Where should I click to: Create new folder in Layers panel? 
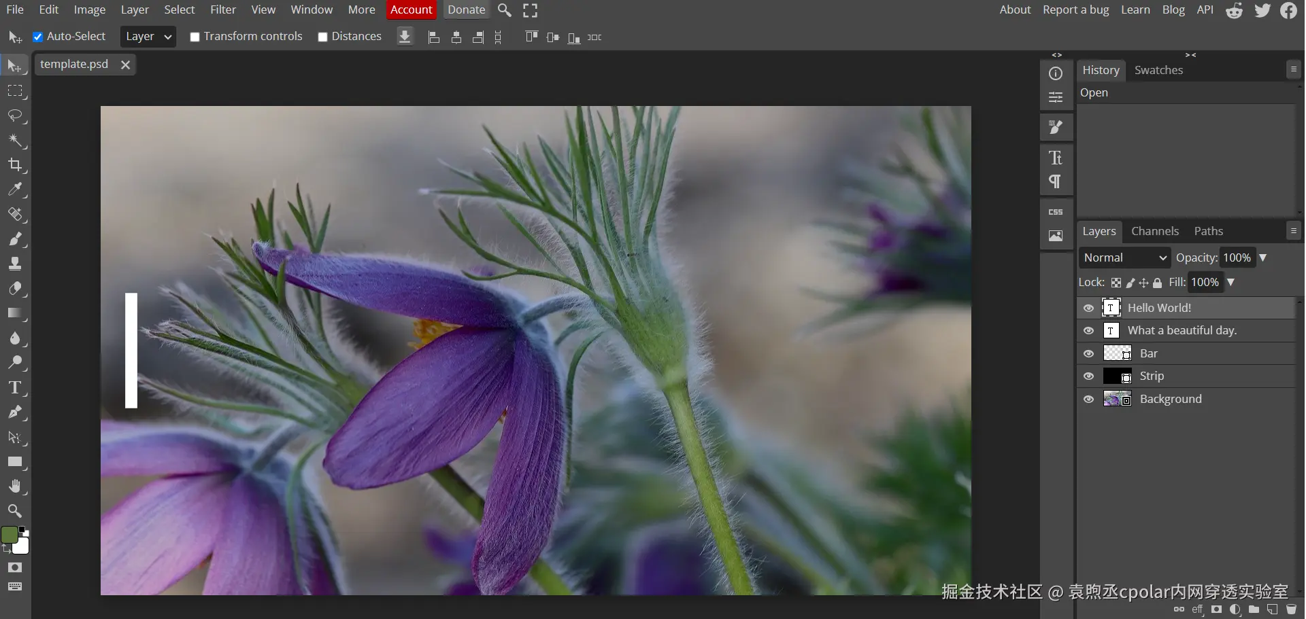pyautogui.click(x=1254, y=609)
